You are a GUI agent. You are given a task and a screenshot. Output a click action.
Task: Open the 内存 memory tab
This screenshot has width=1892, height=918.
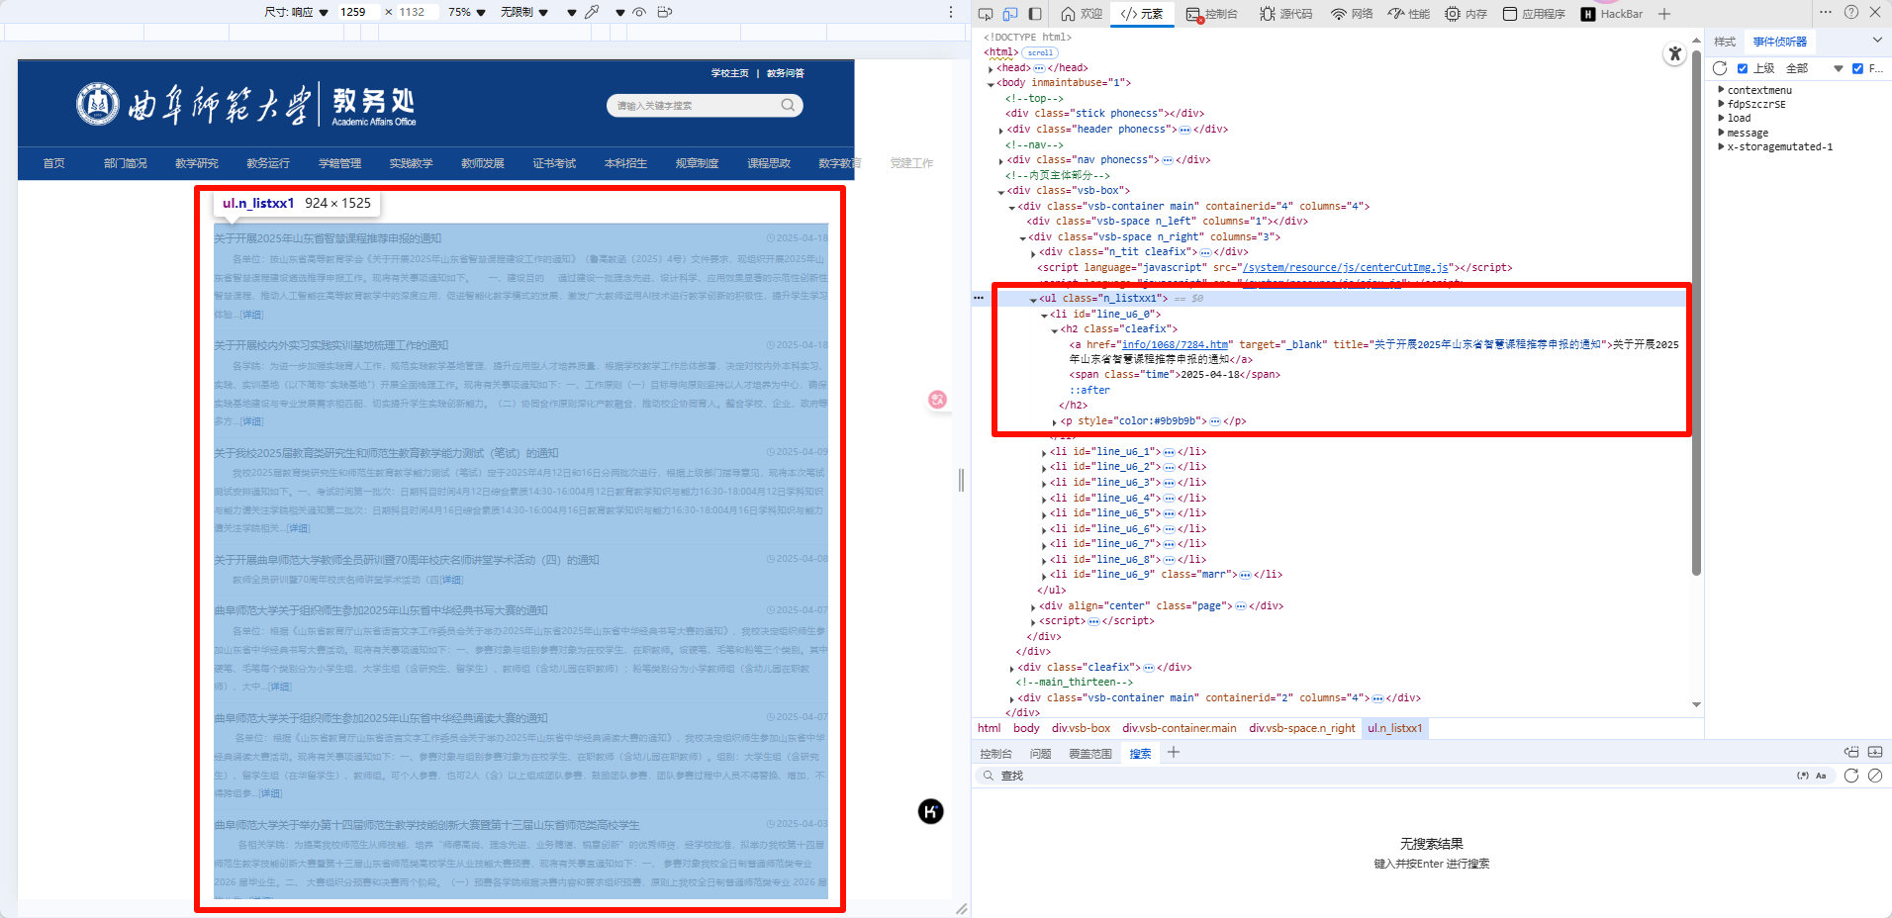click(1466, 14)
